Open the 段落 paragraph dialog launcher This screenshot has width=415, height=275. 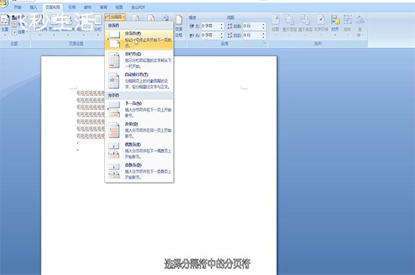(x=265, y=43)
